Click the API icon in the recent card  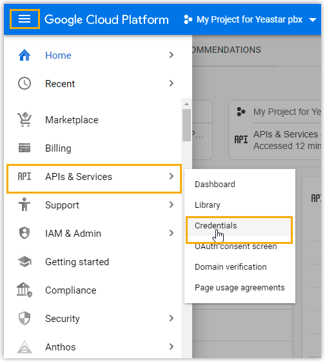241,139
